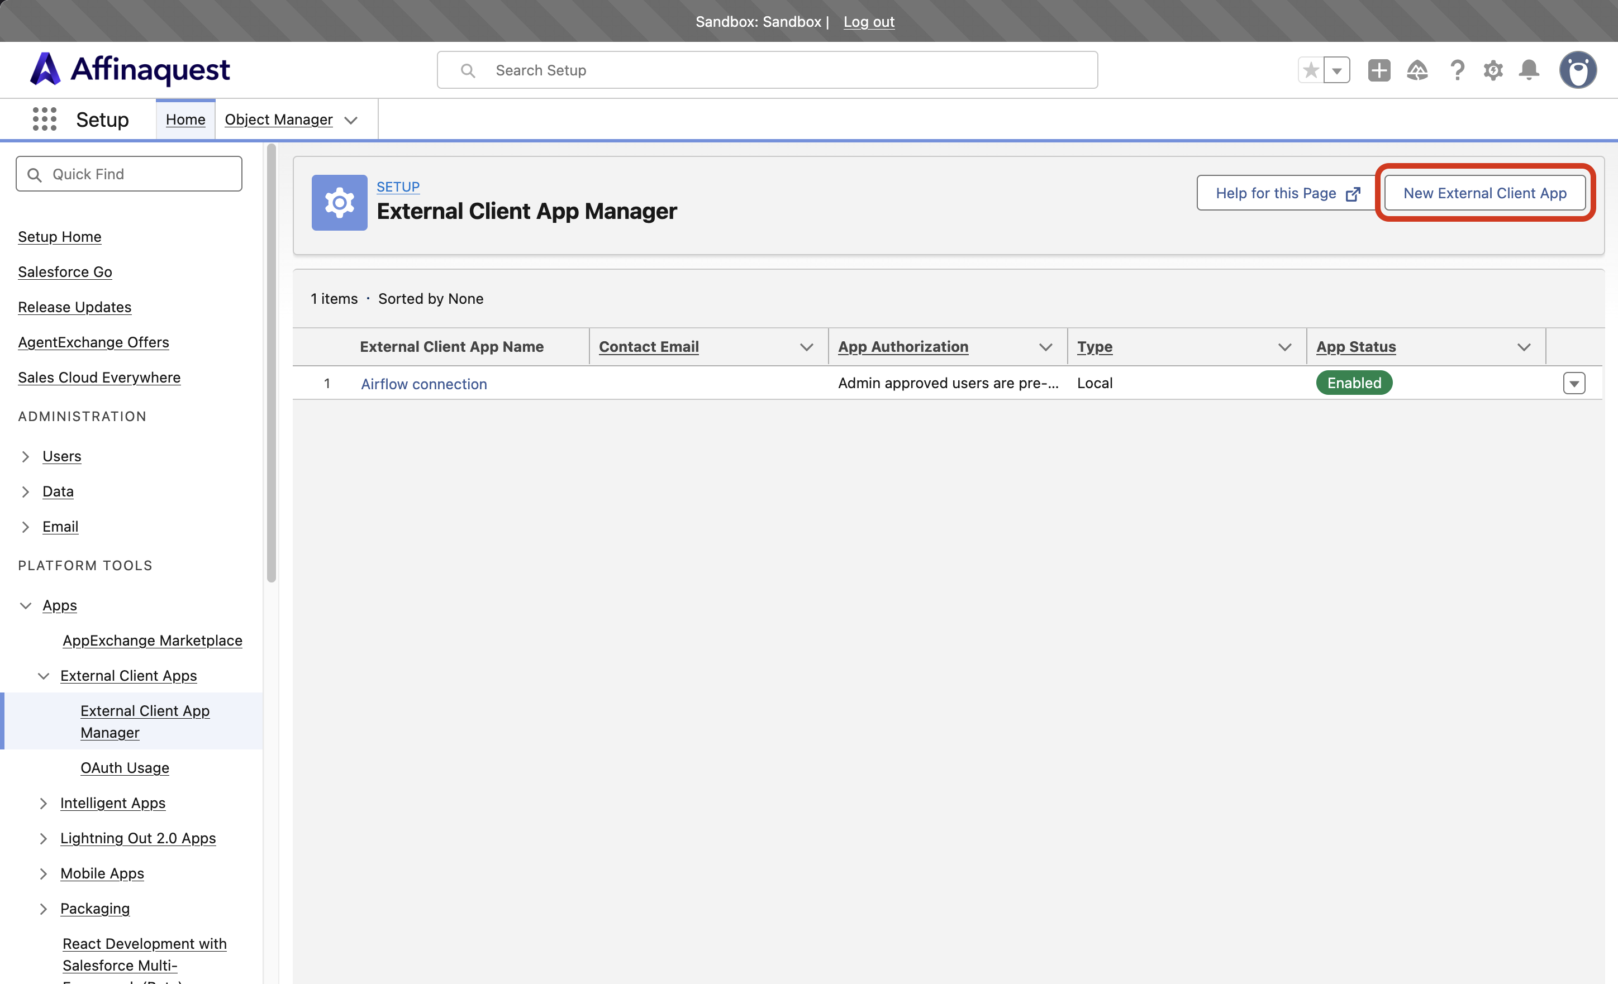Image resolution: width=1618 pixels, height=984 pixels.
Task: Open the Airflow connection link
Action: [424, 384]
